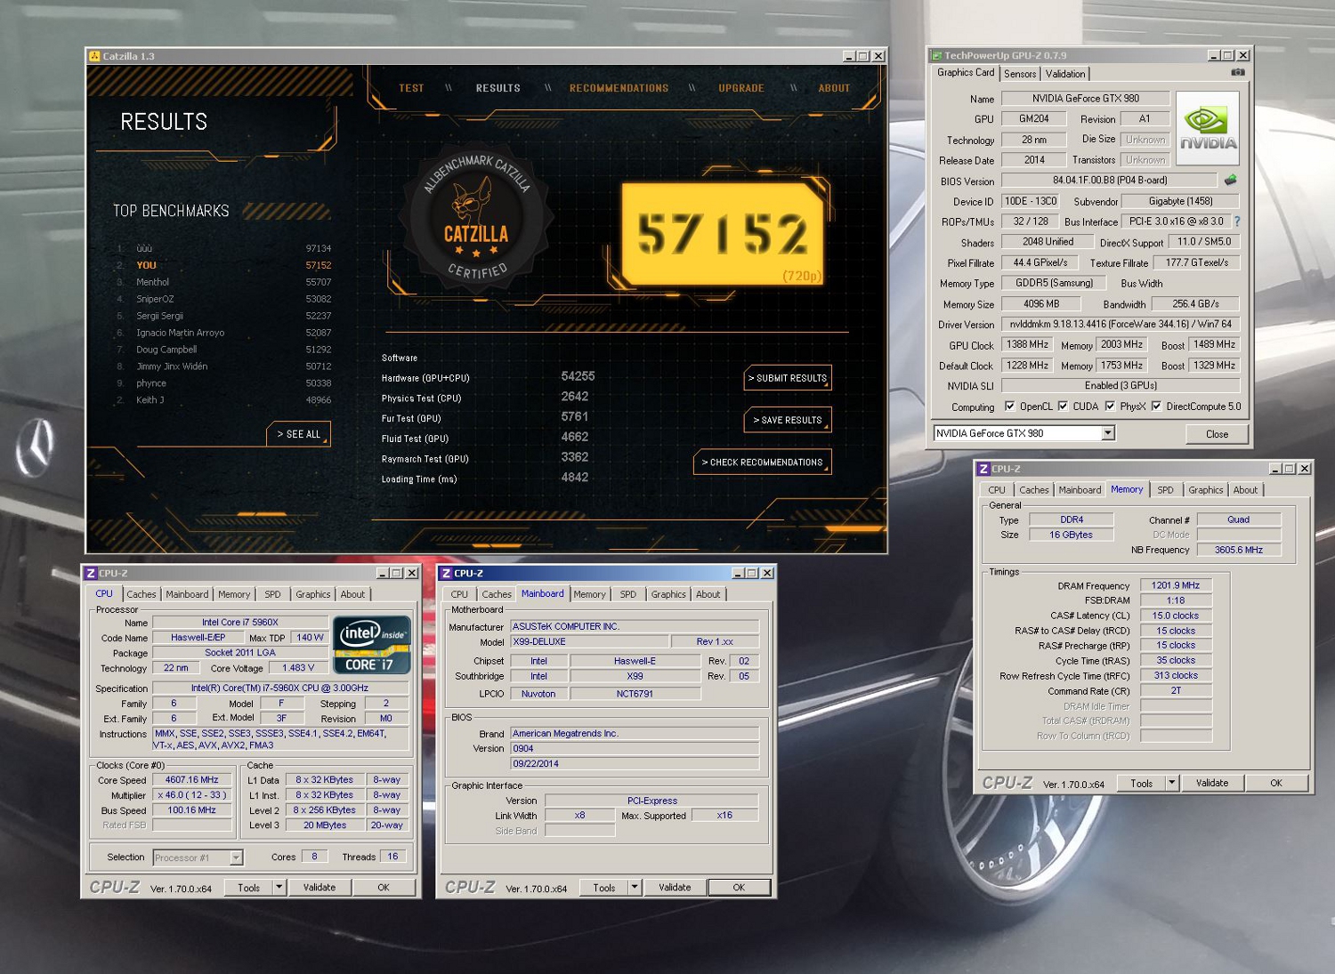1335x974 pixels.
Task: Open the Processor #1 selection dropdown
Action: coord(236,857)
